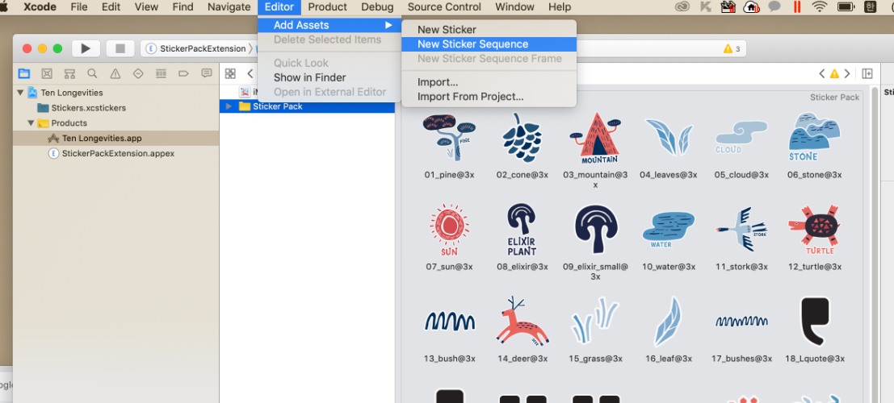Choose Import... from Add Assets submenu
Image resolution: width=894 pixels, height=403 pixels.
click(x=489, y=82)
